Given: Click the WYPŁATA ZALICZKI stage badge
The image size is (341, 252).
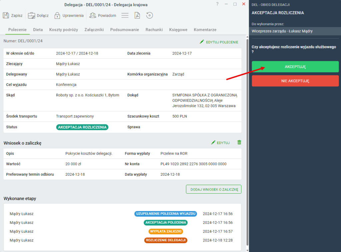Looking at the screenshot, I should (166, 231).
